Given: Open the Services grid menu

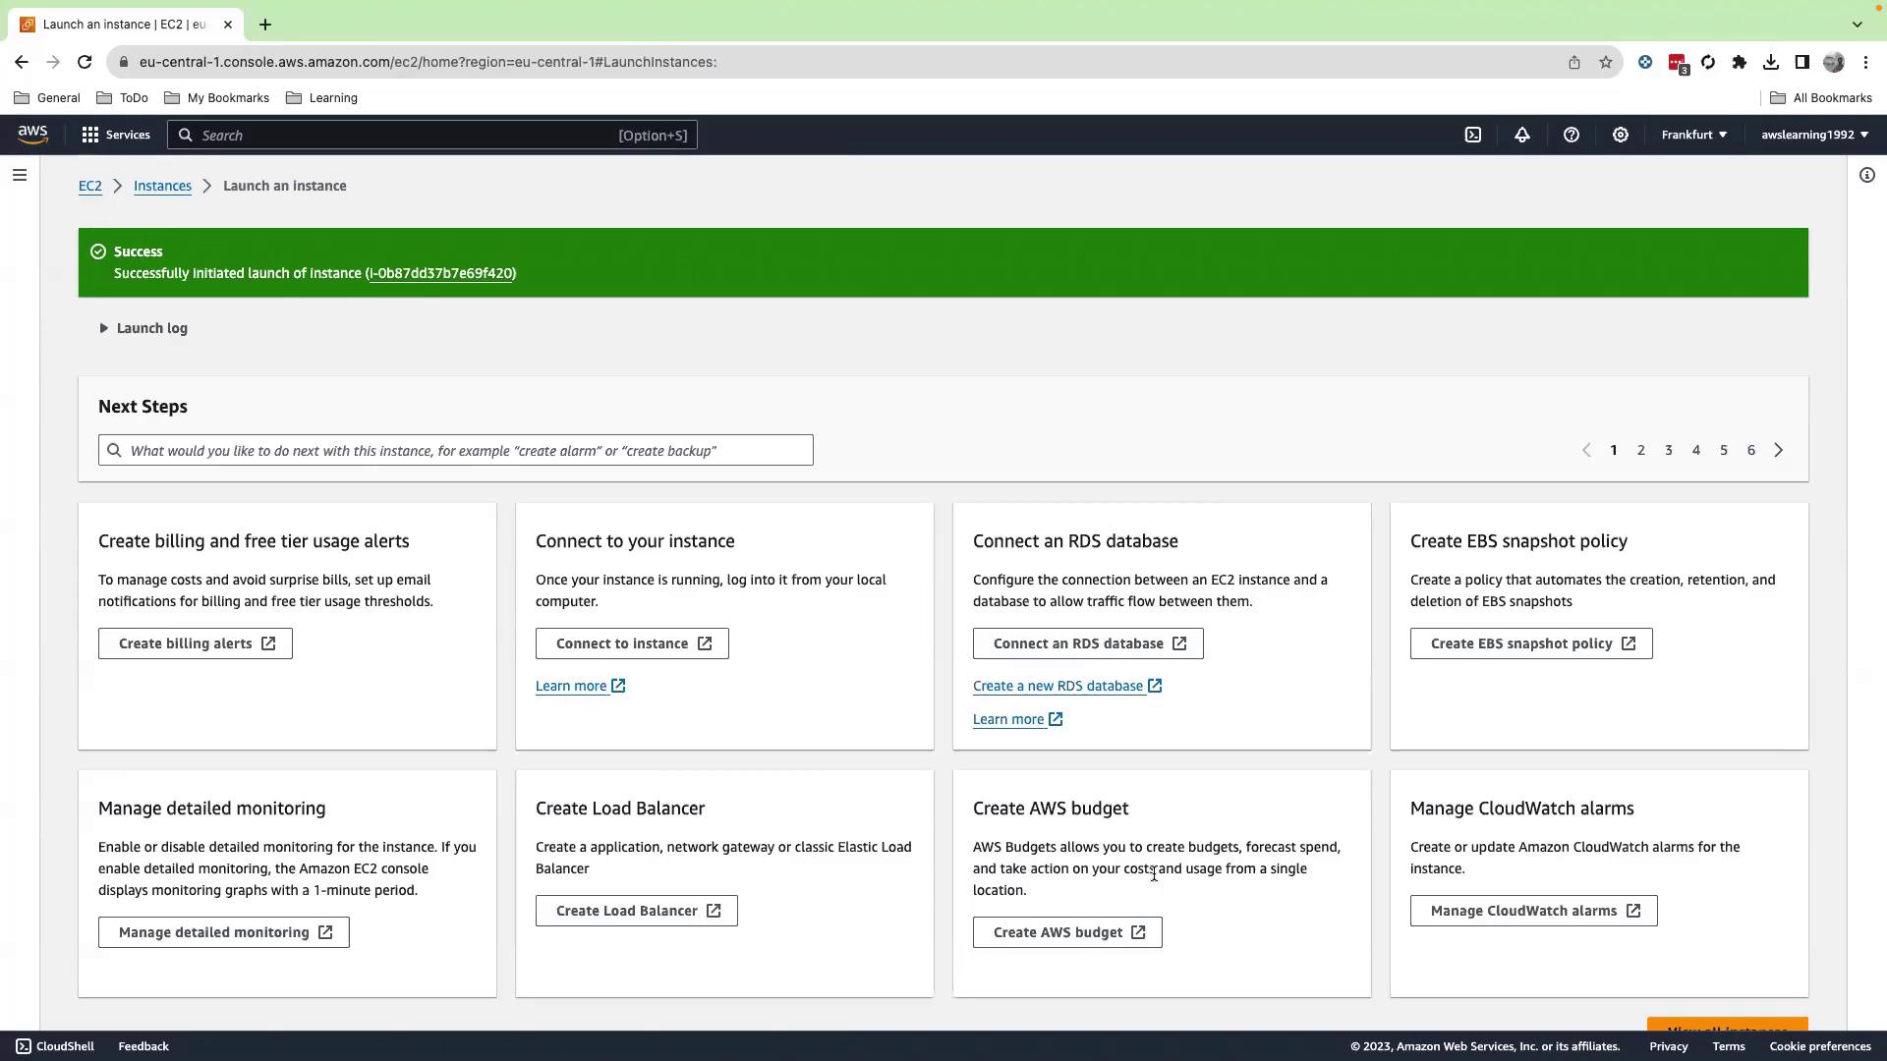Looking at the screenshot, I should (x=116, y=135).
